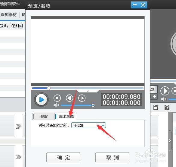The width and height of the screenshot is (176, 167).
Task: Click the current time display 00:00:09.080
Action: [x=122, y=97]
